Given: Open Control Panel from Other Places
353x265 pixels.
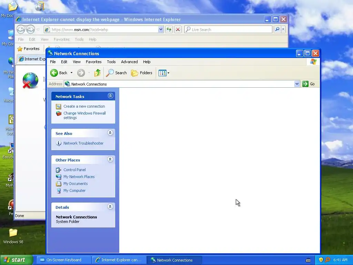Looking at the screenshot, I should click(x=74, y=170).
